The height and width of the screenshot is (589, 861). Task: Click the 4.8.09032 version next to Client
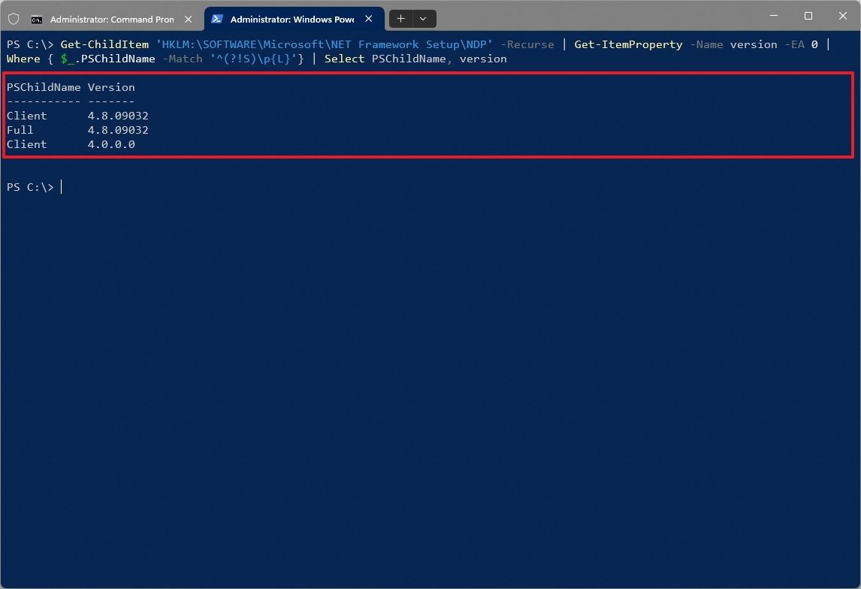click(117, 116)
